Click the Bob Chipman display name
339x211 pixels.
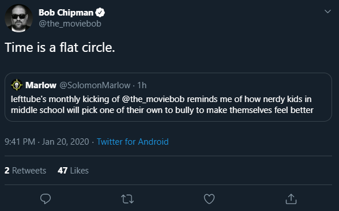coord(66,13)
